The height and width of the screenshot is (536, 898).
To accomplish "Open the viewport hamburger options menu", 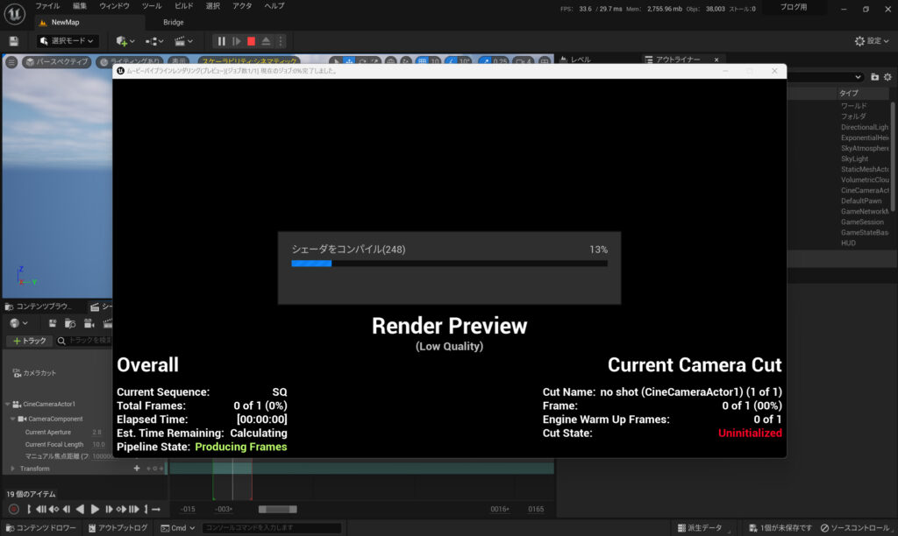I will click(x=11, y=62).
